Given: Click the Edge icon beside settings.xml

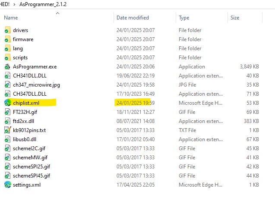Looking at the screenshot, I should (7, 185).
